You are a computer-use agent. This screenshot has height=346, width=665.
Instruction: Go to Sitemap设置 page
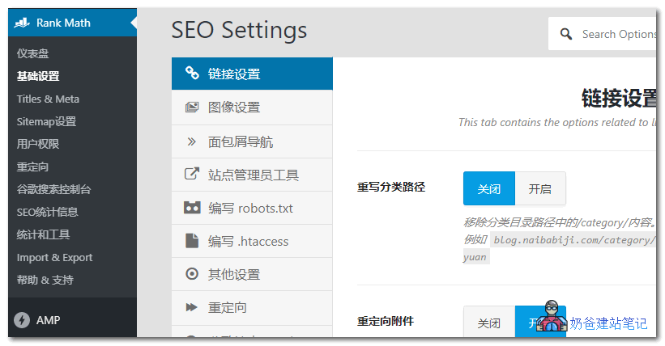46,121
